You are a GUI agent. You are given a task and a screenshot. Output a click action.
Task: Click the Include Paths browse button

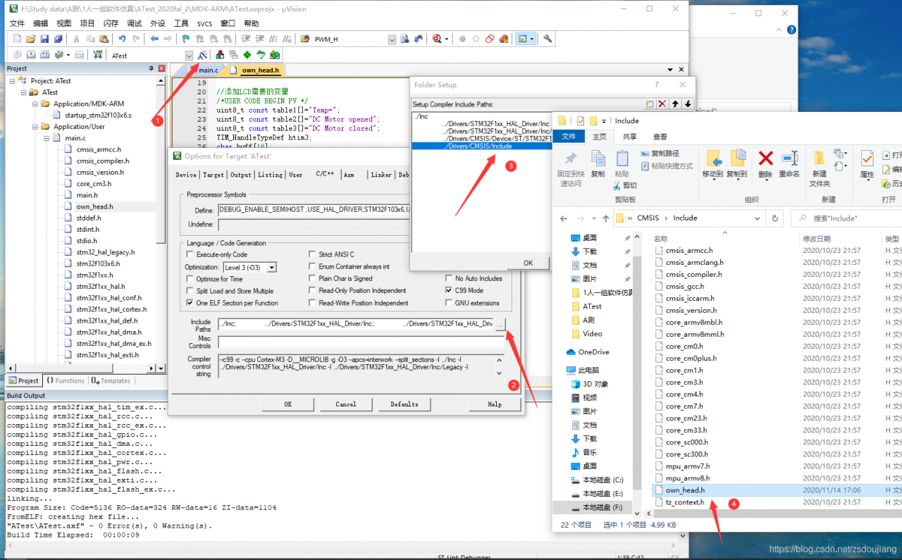(x=500, y=324)
